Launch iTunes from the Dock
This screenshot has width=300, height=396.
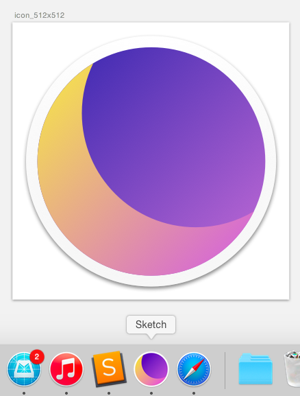tap(66, 369)
